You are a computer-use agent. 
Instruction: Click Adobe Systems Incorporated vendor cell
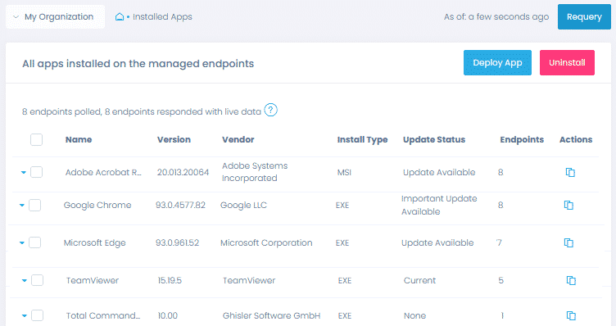pos(255,172)
